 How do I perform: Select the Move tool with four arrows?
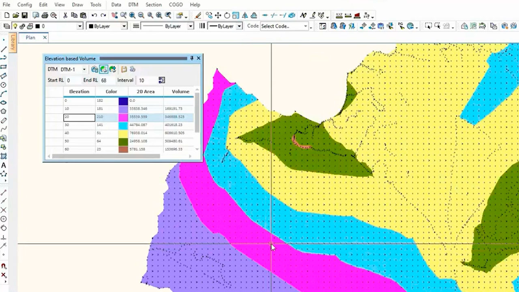pyautogui.click(x=218, y=15)
